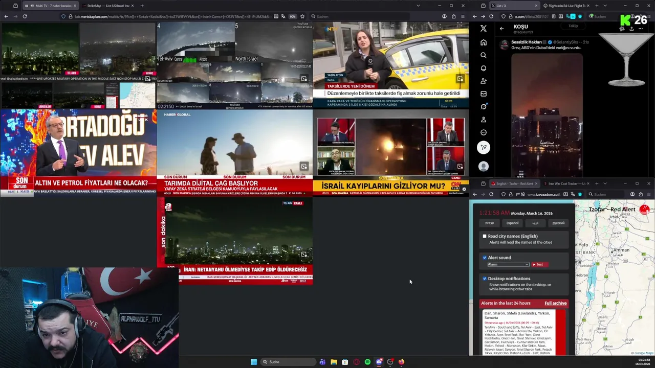Open new tab in the Multi TV window

[x=142, y=6]
